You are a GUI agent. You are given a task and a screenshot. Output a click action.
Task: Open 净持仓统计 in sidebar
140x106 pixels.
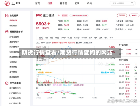[x=14, y=42]
